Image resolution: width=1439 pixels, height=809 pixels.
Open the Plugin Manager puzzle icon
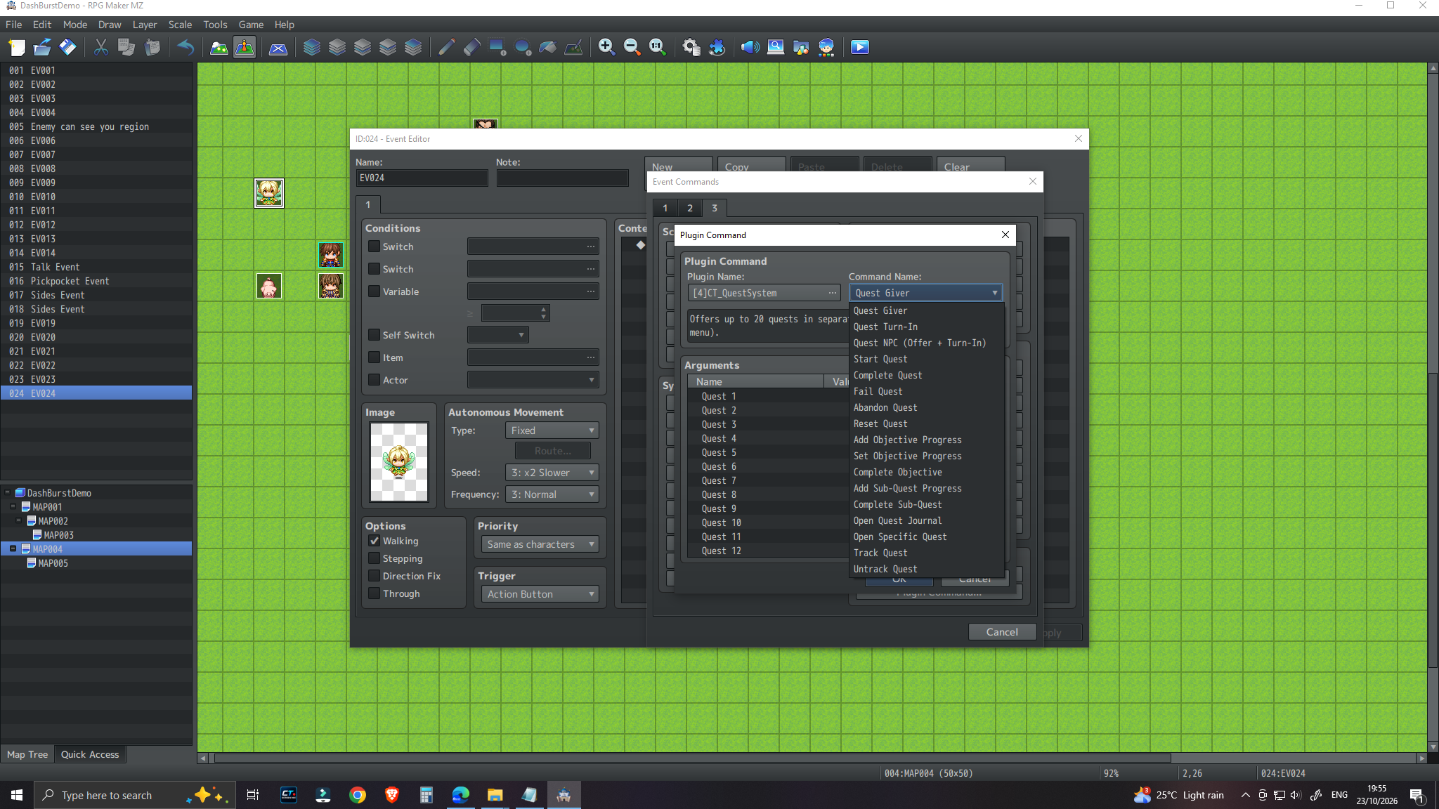point(717,47)
